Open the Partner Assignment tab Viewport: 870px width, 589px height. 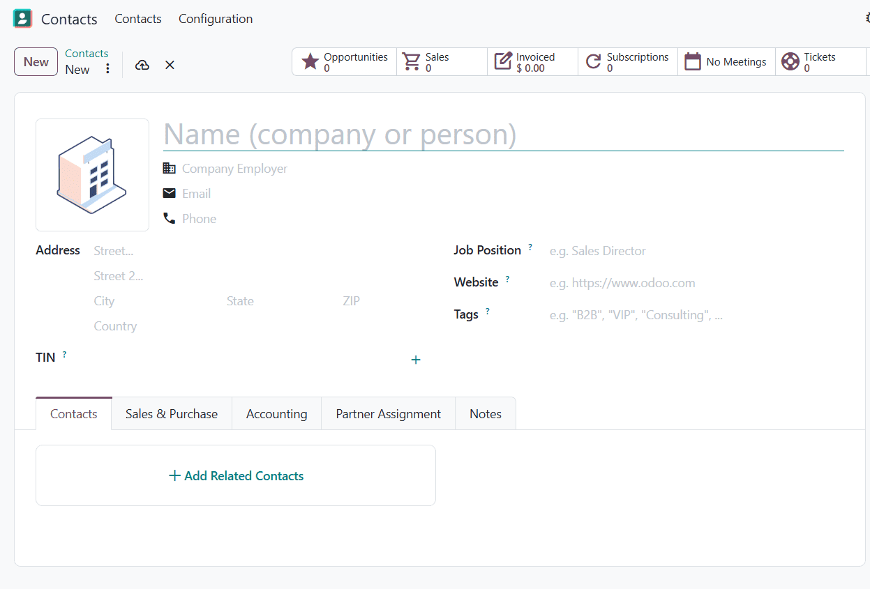[x=389, y=413]
